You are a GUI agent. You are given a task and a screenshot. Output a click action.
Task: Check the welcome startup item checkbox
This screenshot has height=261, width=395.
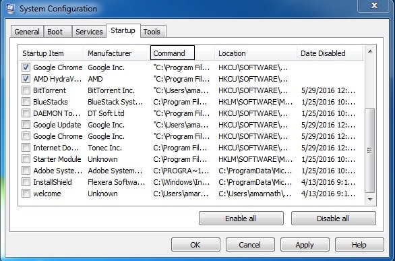(x=26, y=194)
